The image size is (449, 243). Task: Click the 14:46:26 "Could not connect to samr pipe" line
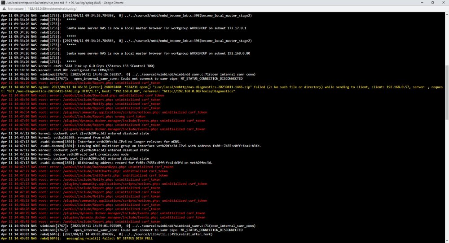[x=122, y=78]
